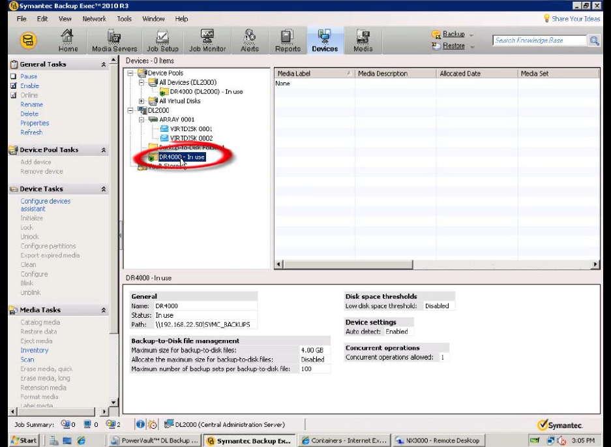Open the Home view icon

pyautogui.click(x=68, y=40)
